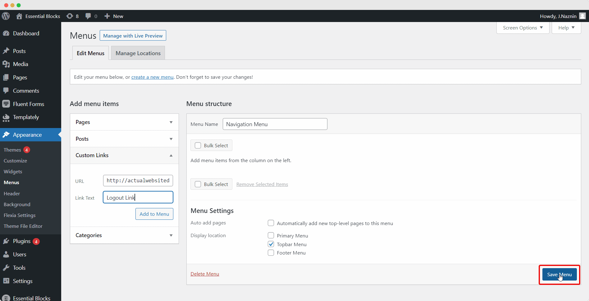Click the Save Menu button
Image resolution: width=589 pixels, height=301 pixels.
point(559,274)
